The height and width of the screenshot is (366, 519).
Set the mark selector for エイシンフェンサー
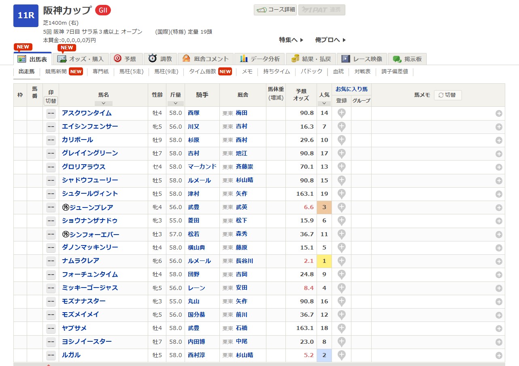pyautogui.click(x=51, y=127)
